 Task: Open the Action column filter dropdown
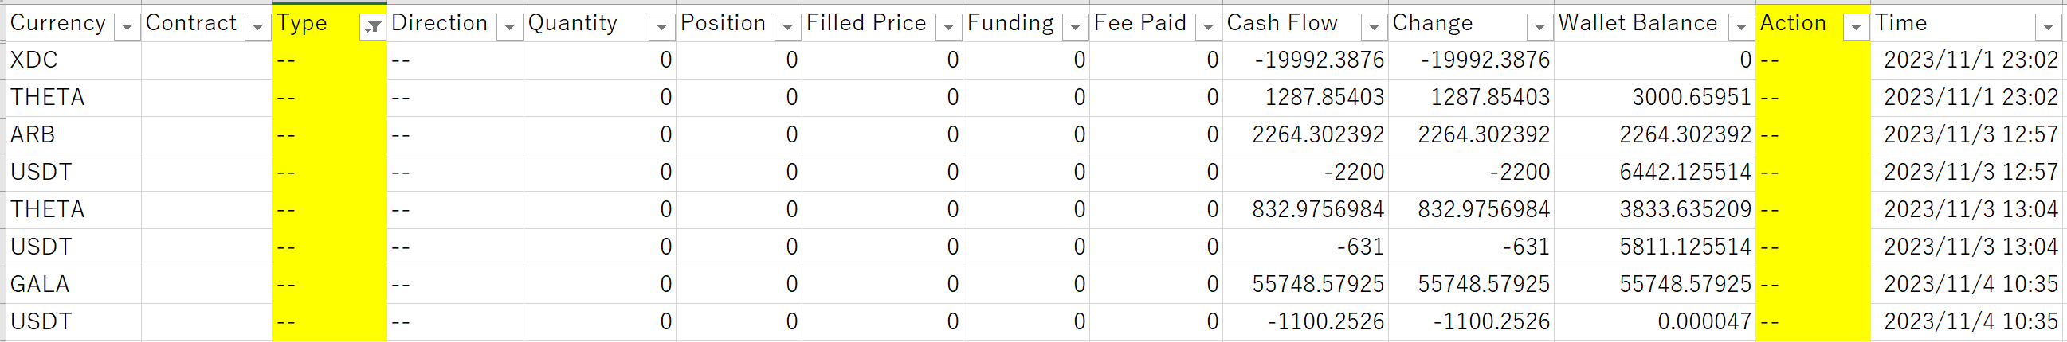pos(1856,27)
